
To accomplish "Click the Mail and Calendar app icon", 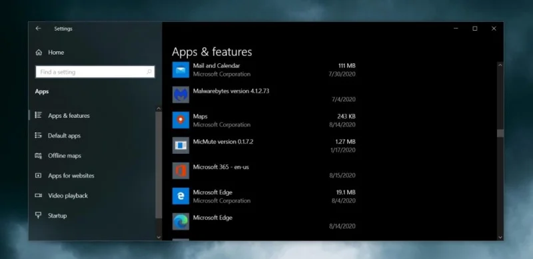I will 181,70.
